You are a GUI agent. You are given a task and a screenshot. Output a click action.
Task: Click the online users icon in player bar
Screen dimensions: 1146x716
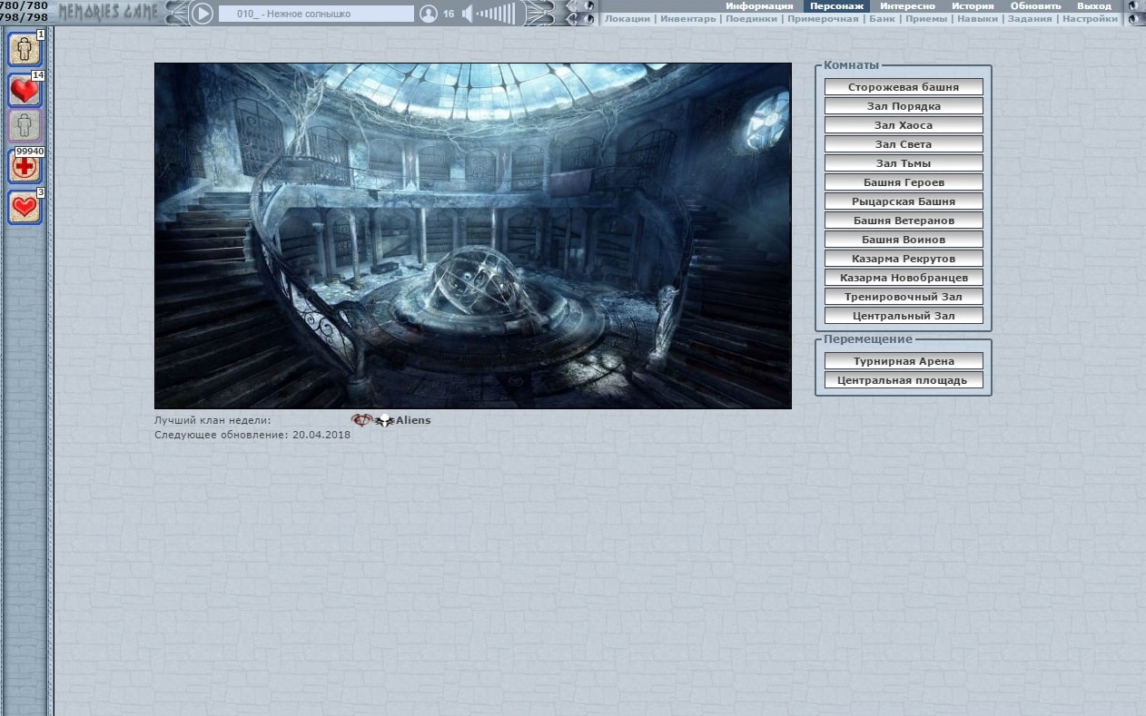(x=429, y=14)
